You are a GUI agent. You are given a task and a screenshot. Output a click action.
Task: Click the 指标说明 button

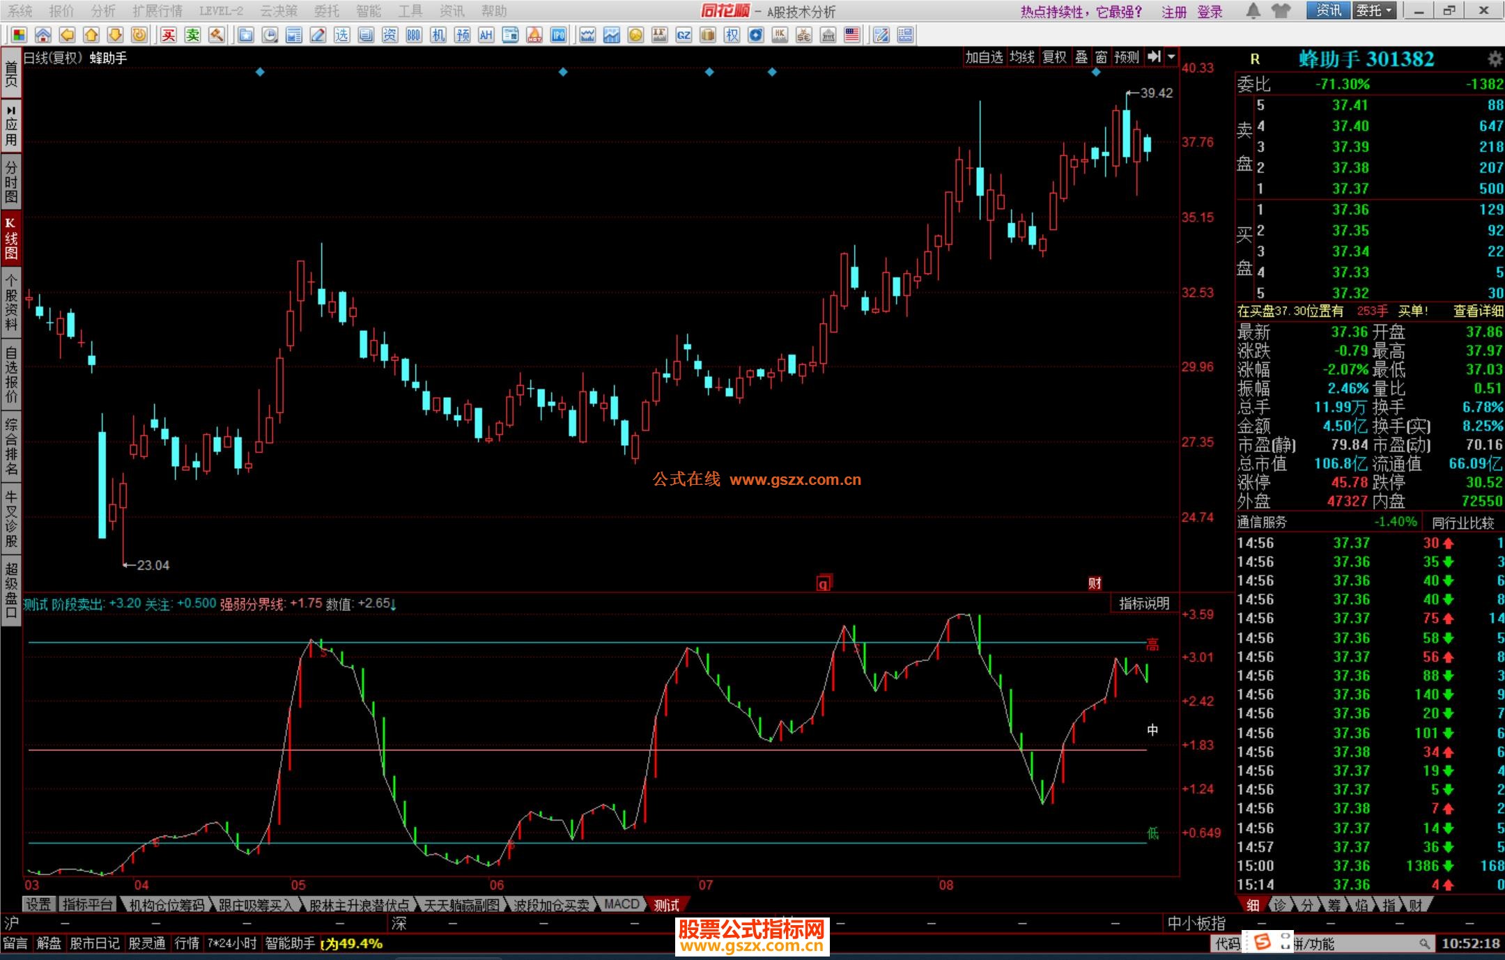point(1143,603)
